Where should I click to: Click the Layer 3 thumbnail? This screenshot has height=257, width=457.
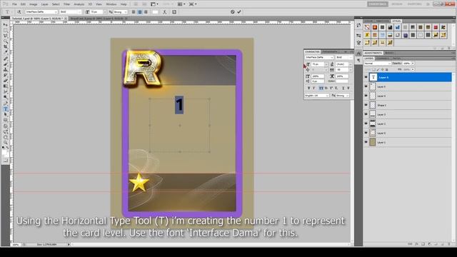pos(373,114)
